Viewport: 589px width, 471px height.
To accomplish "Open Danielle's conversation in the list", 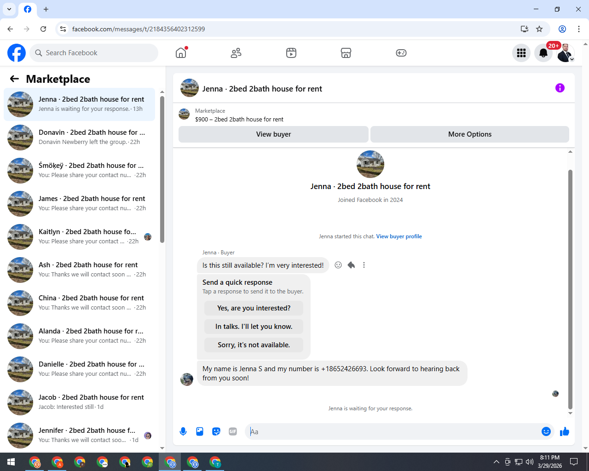I will click(x=79, y=369).
